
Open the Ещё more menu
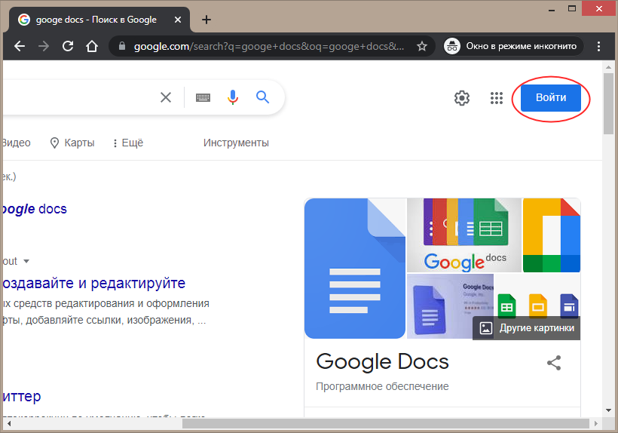128,143
